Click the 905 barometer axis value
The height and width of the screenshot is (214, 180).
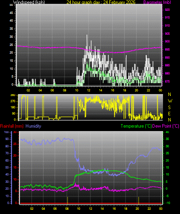167,34
